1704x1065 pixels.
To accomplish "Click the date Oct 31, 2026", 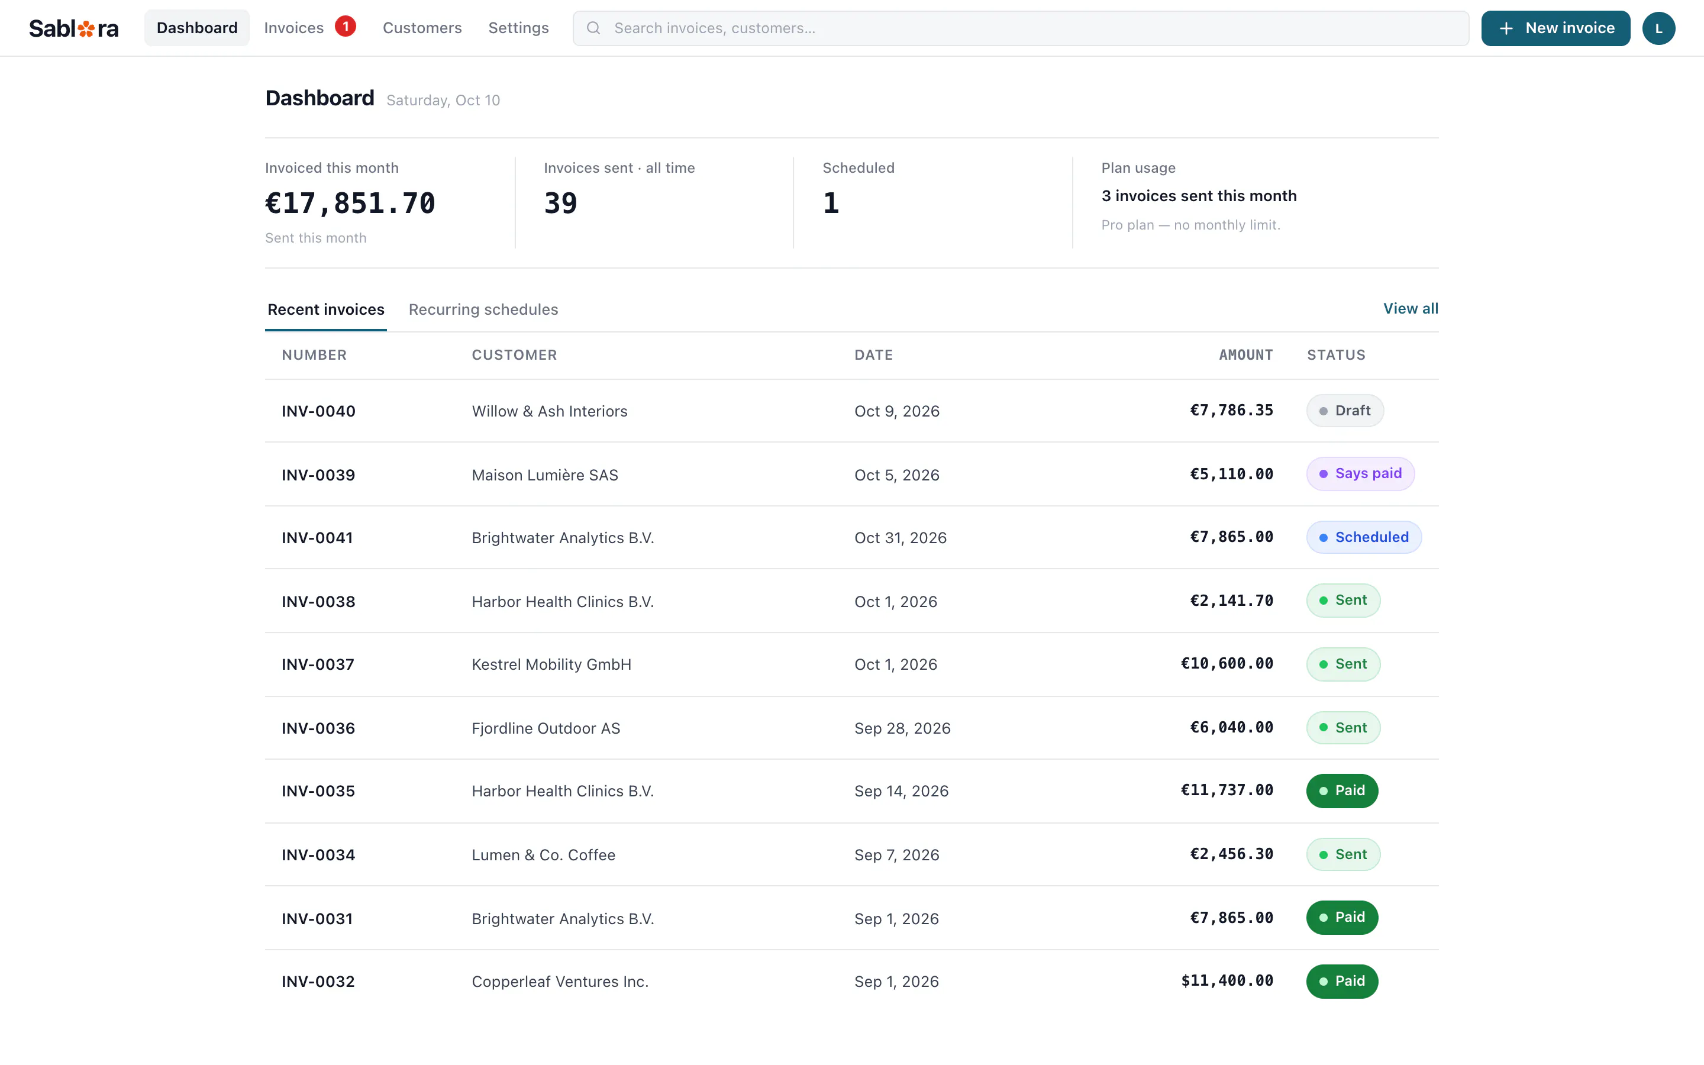I will pyautogui.click(x=900, y=537).
